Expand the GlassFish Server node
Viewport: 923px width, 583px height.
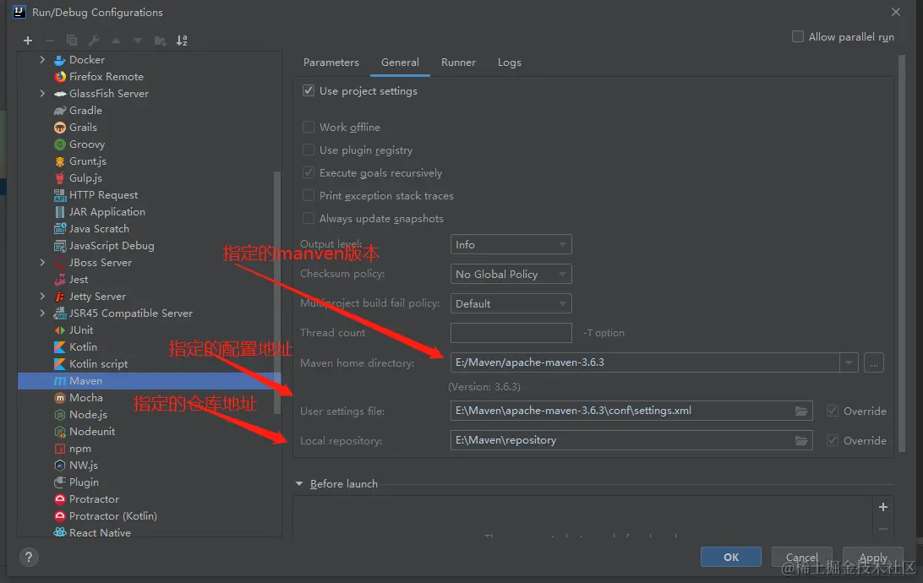click(x=42, y=94)
